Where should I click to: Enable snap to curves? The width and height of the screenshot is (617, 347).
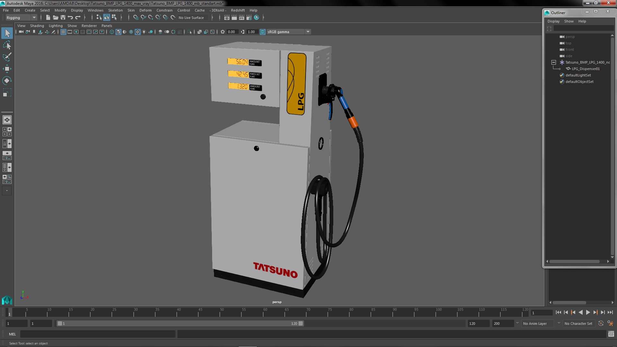143,18
